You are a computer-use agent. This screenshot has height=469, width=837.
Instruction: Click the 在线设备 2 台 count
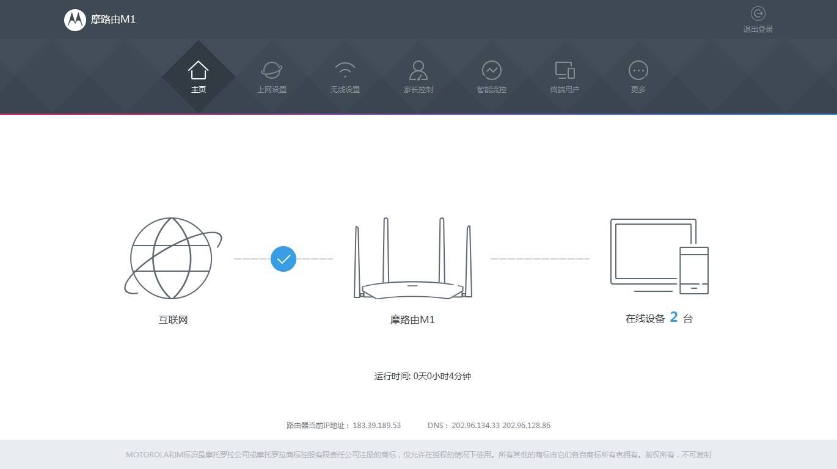pos(659,318)
